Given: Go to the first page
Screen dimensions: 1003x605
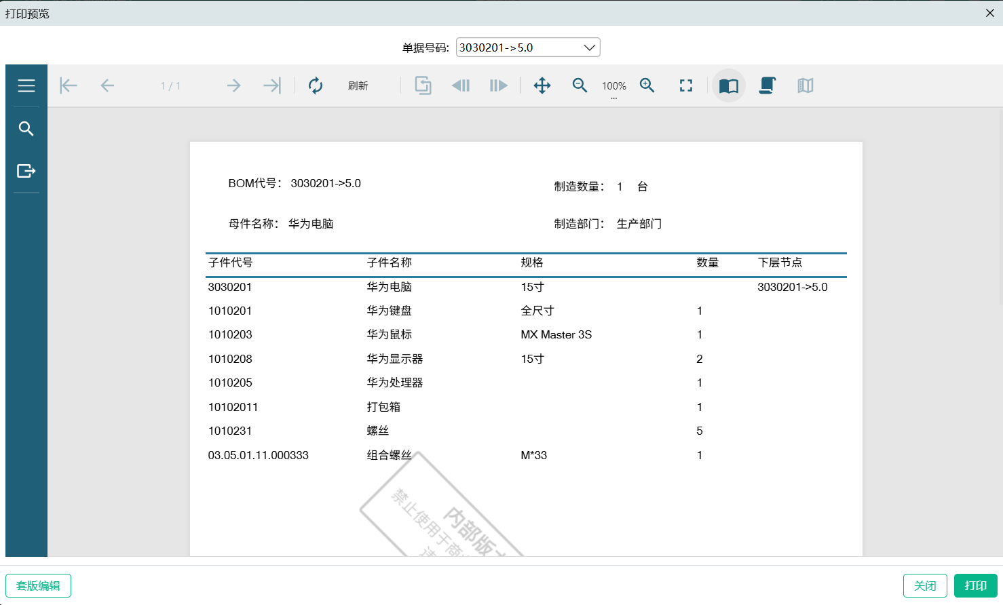Looking at the screenshot, I should click(x=69, y=85).
